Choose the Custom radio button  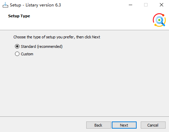tap(17, 54)
